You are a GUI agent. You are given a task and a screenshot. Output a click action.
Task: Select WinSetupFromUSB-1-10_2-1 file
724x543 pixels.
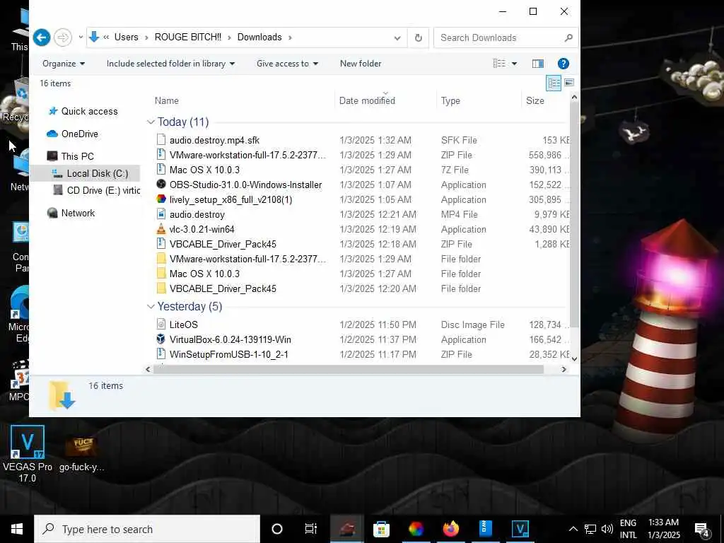(x=228, y=354)
